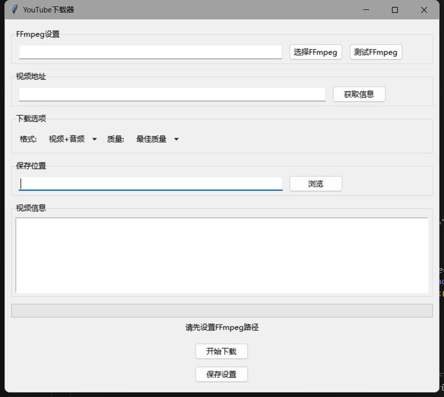444x397 pixels.
Task: Click the download progress bar
Action: pos(221,310)
